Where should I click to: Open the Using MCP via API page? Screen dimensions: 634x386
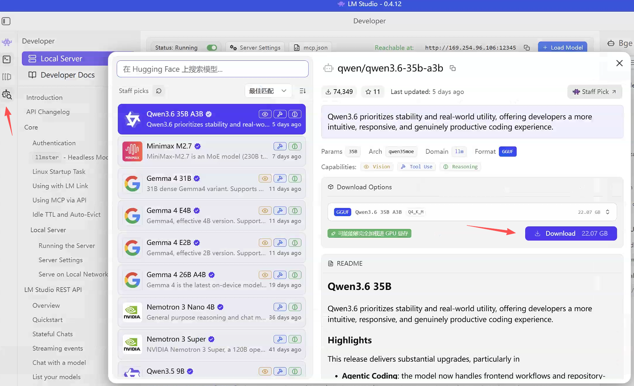pos(59,200)
